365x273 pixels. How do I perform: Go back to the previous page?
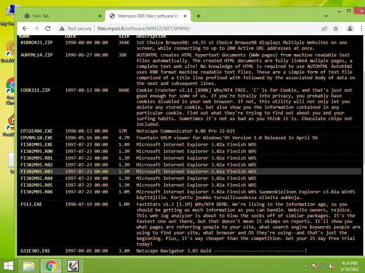(x=25, y=28)
